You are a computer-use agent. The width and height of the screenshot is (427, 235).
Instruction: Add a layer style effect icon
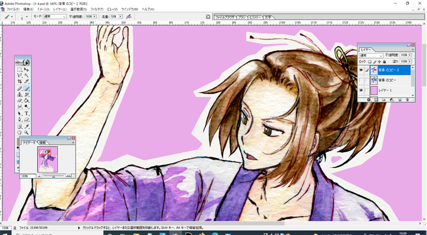click(369, 100)
